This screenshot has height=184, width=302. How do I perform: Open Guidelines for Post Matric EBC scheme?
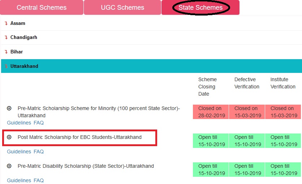pos(19,152)
